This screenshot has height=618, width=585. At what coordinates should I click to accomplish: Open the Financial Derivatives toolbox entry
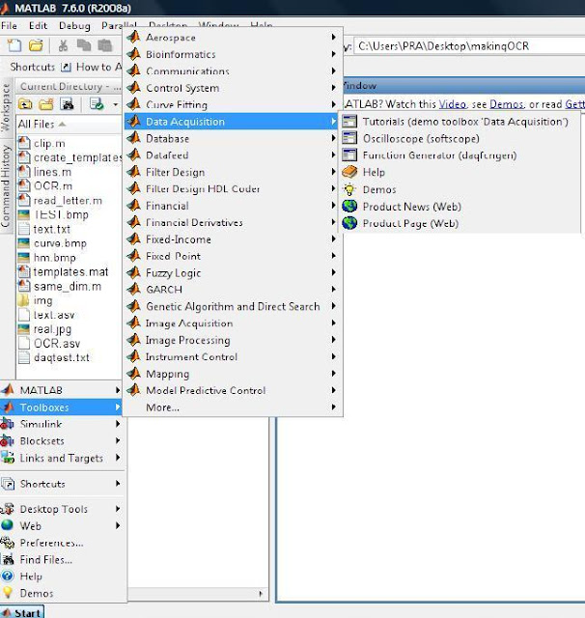pos(232,223)
